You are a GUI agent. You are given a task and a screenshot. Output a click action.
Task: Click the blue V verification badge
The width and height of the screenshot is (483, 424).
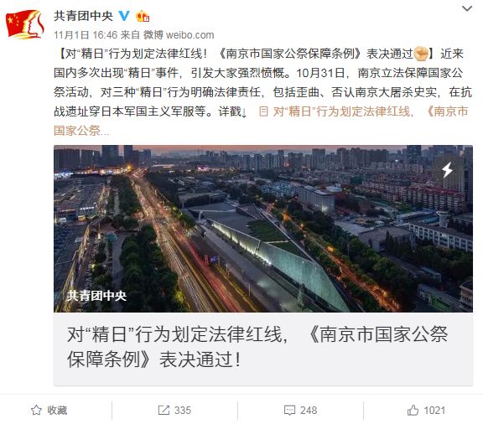(124, 15)
